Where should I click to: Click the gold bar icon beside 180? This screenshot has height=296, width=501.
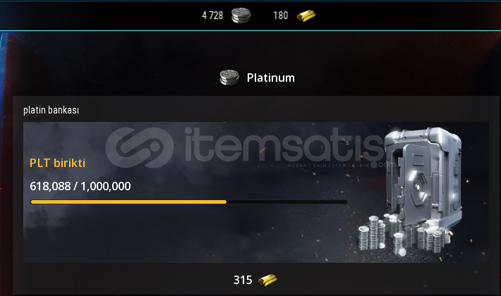306,16
